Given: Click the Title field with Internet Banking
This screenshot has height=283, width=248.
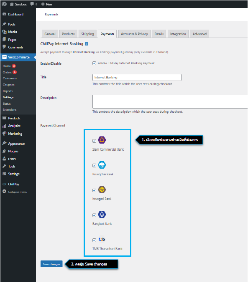Looking at the screenshot, I should [x=137, y=77].
